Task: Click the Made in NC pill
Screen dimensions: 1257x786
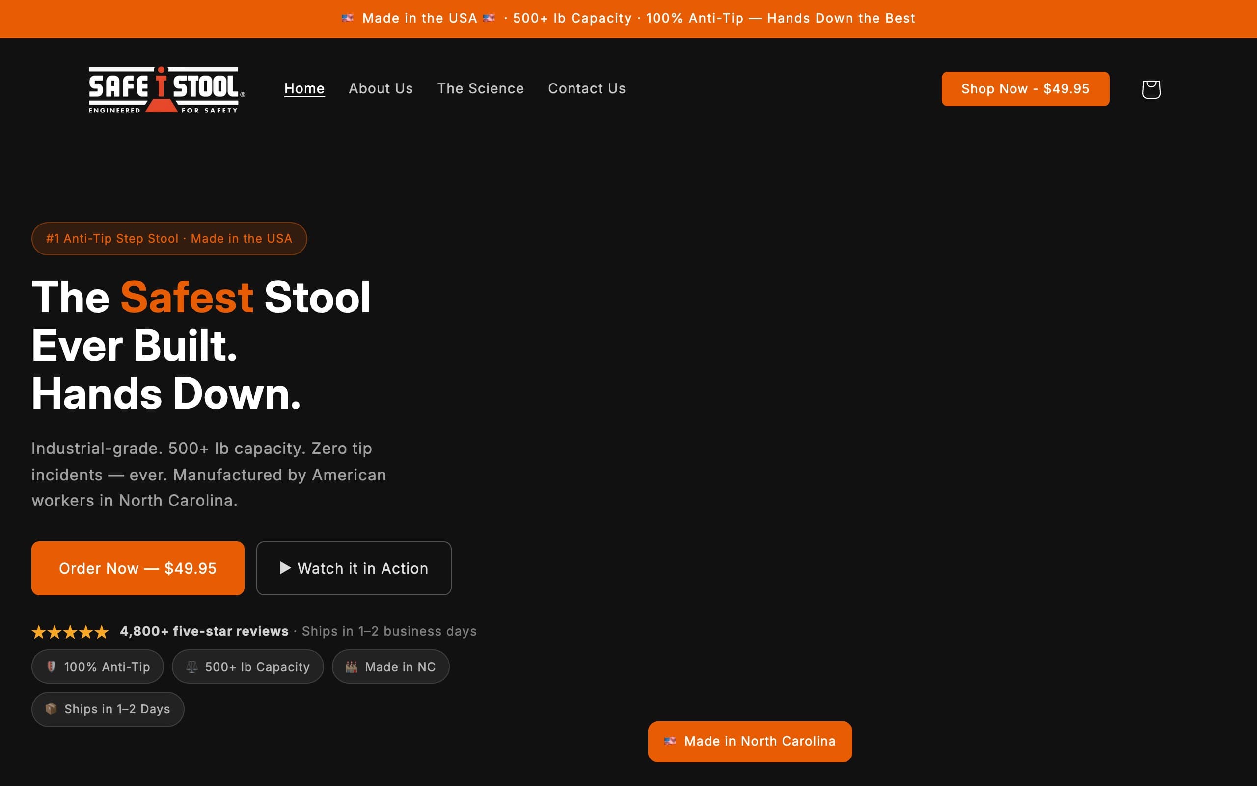Action: [x=391, y=667]
